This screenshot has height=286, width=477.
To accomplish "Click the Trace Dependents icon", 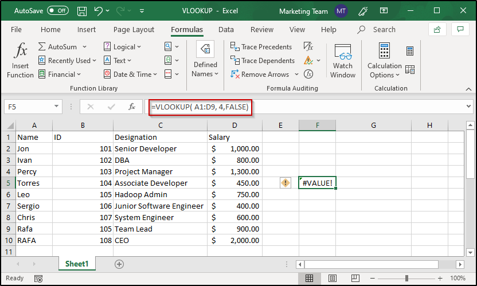I will (x=234, y=60).
